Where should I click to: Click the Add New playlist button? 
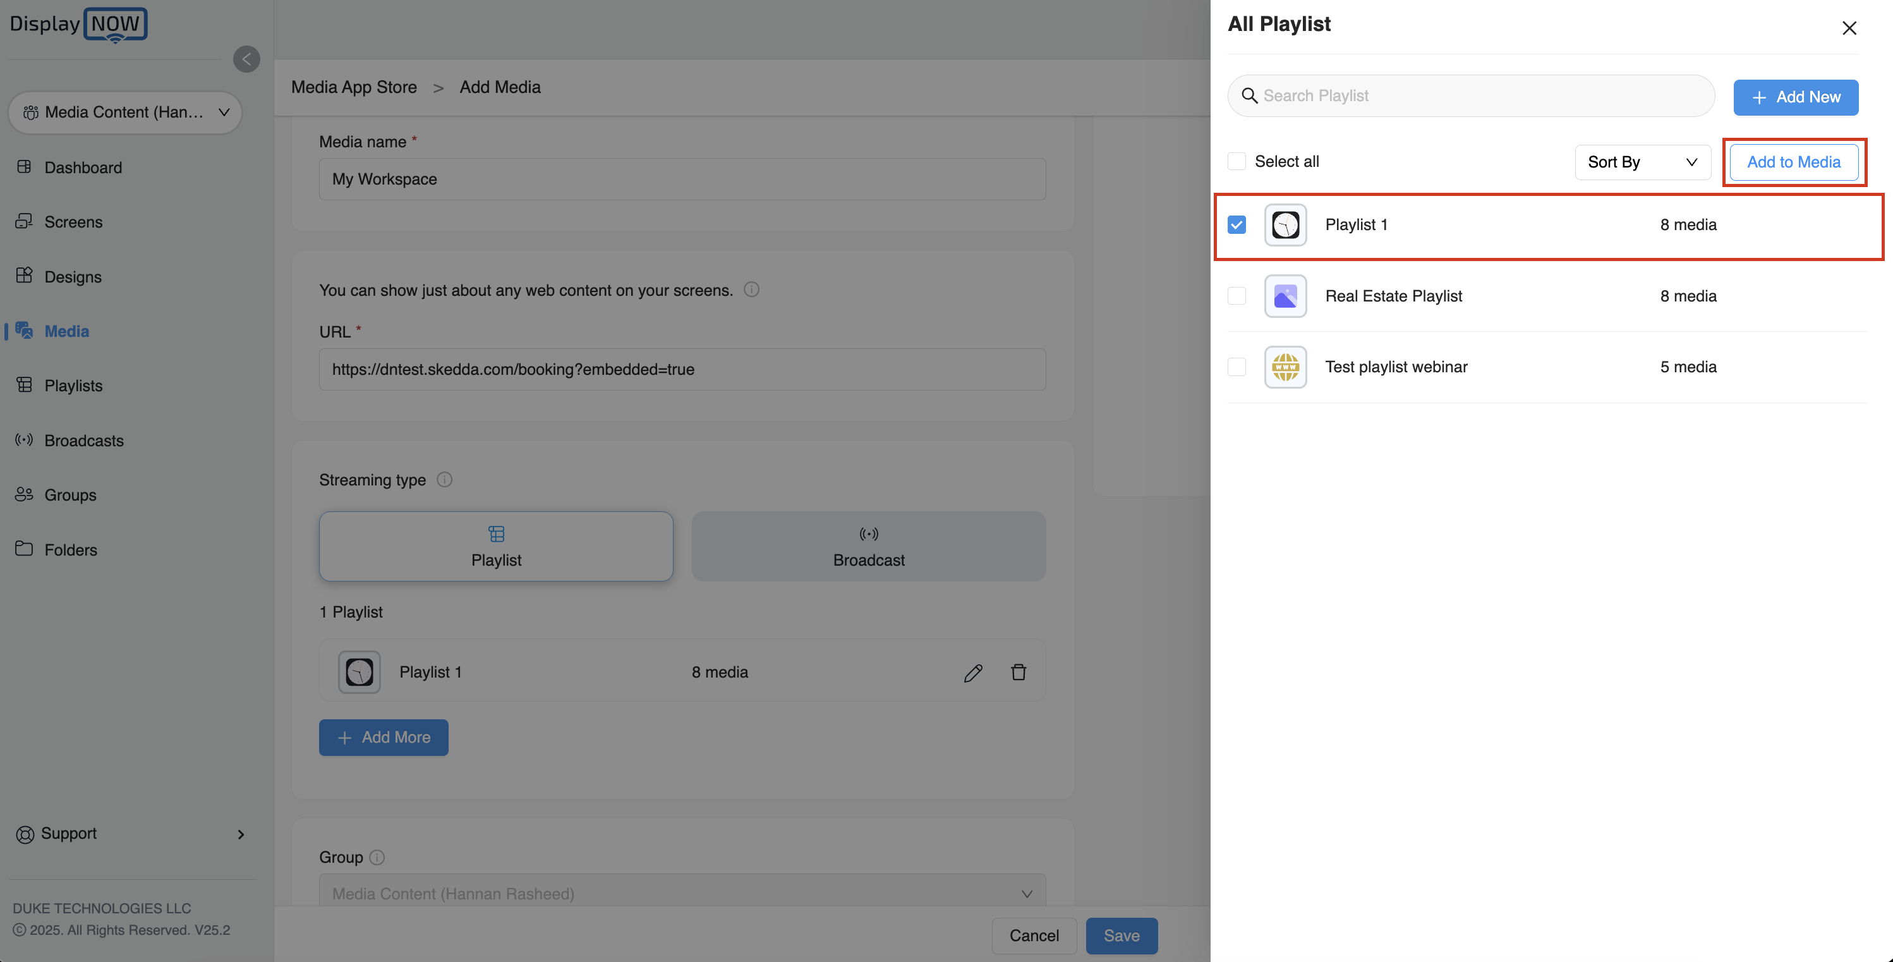point(1795,97)
